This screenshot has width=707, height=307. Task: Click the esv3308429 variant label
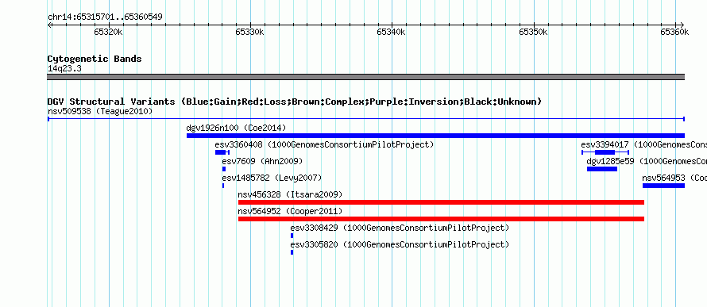(x=400, y=228)
